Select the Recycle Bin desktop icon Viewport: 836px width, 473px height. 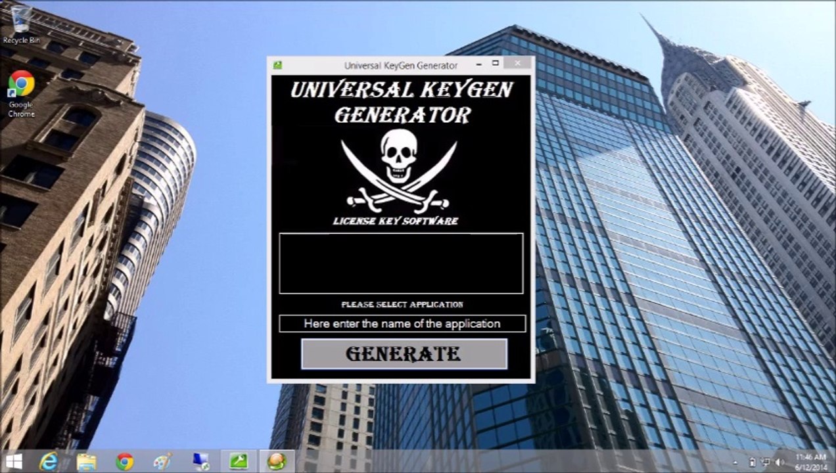20,25
